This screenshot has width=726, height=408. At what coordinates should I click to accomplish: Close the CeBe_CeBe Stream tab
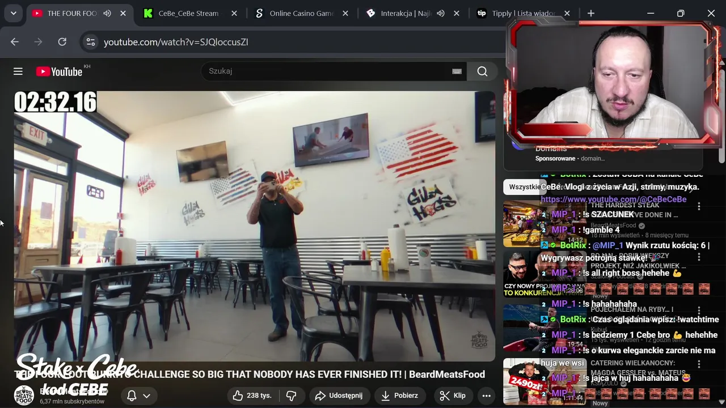click(234, 13)
